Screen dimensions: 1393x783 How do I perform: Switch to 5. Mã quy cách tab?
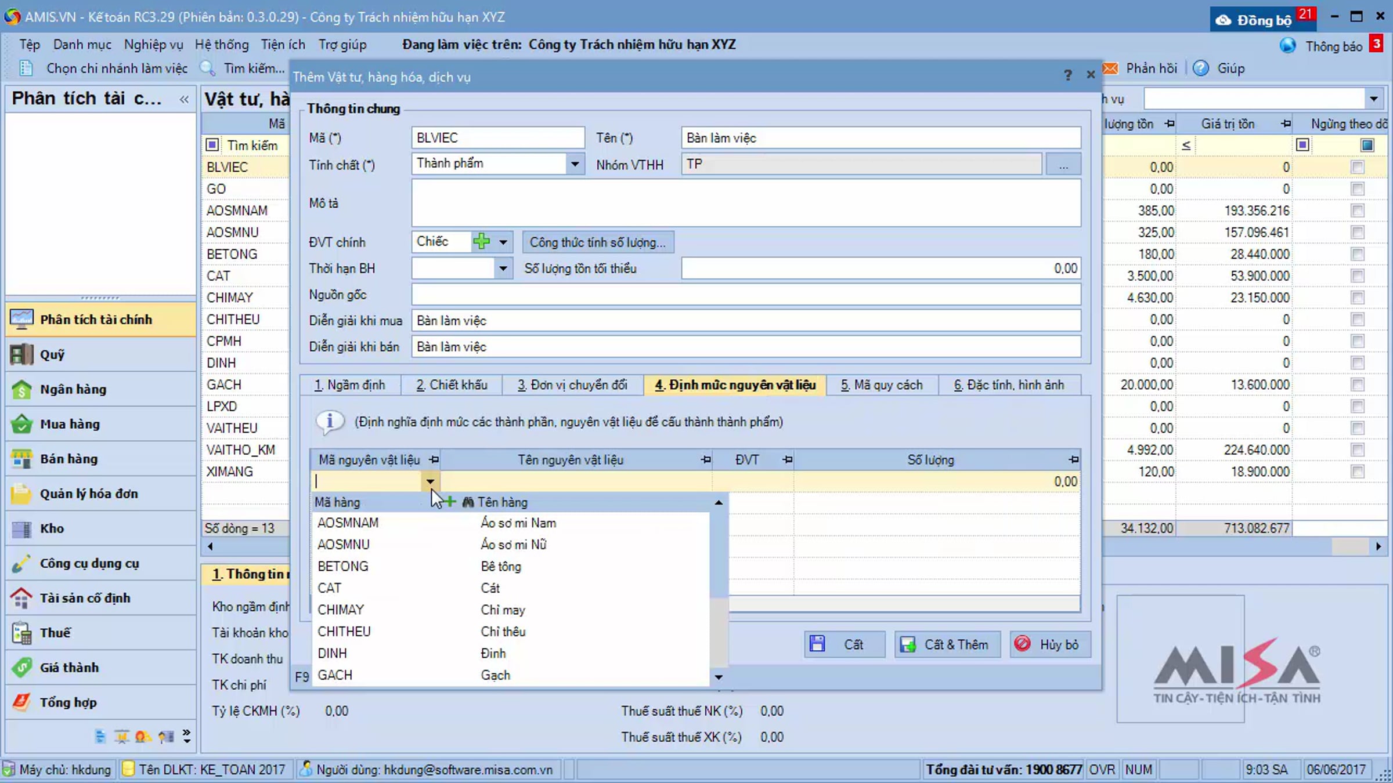(x=882, y=385)
